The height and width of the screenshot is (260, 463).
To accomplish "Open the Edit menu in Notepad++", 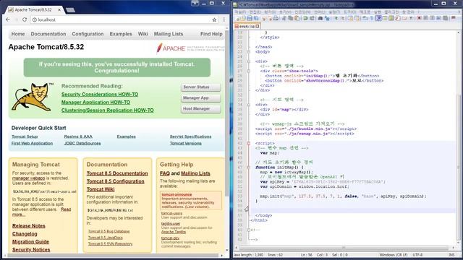I will coord(255,12).
